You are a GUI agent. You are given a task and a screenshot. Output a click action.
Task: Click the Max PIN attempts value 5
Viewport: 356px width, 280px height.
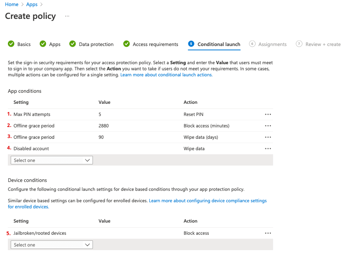coord(100,114)
